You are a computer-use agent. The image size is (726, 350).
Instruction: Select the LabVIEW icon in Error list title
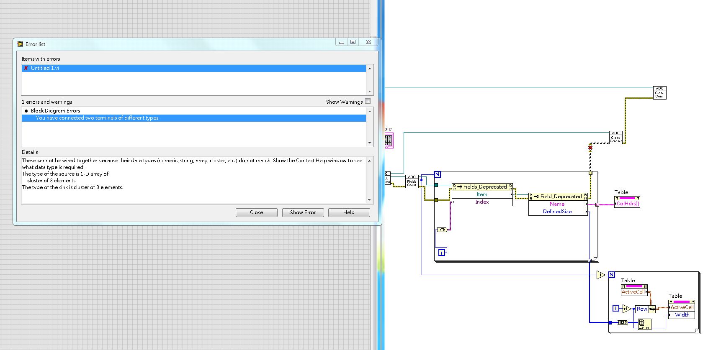coord(20,44)
